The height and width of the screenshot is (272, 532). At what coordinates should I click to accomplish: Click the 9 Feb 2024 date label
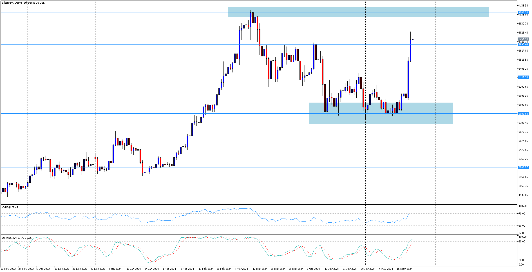tap(187, 269)
